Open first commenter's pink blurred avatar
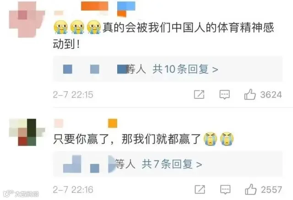Viewport: 293px width, 200px height. 27,19
